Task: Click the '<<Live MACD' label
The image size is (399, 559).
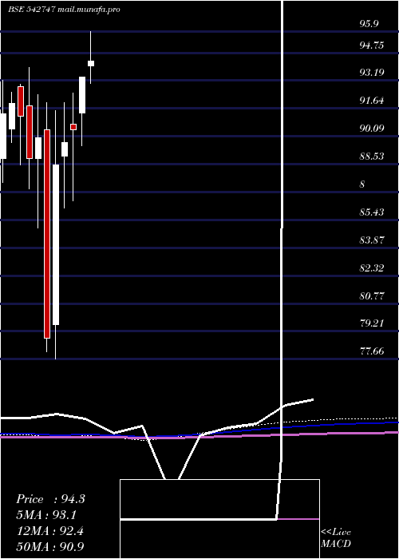Action: pyautogui.click(x=336, y=537)
